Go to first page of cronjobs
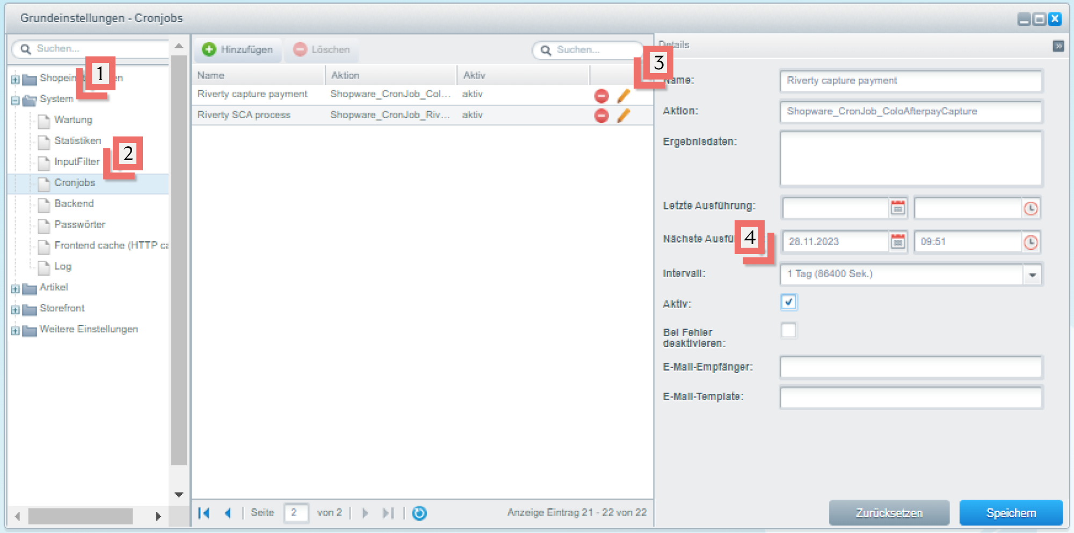 click(204, 513)
